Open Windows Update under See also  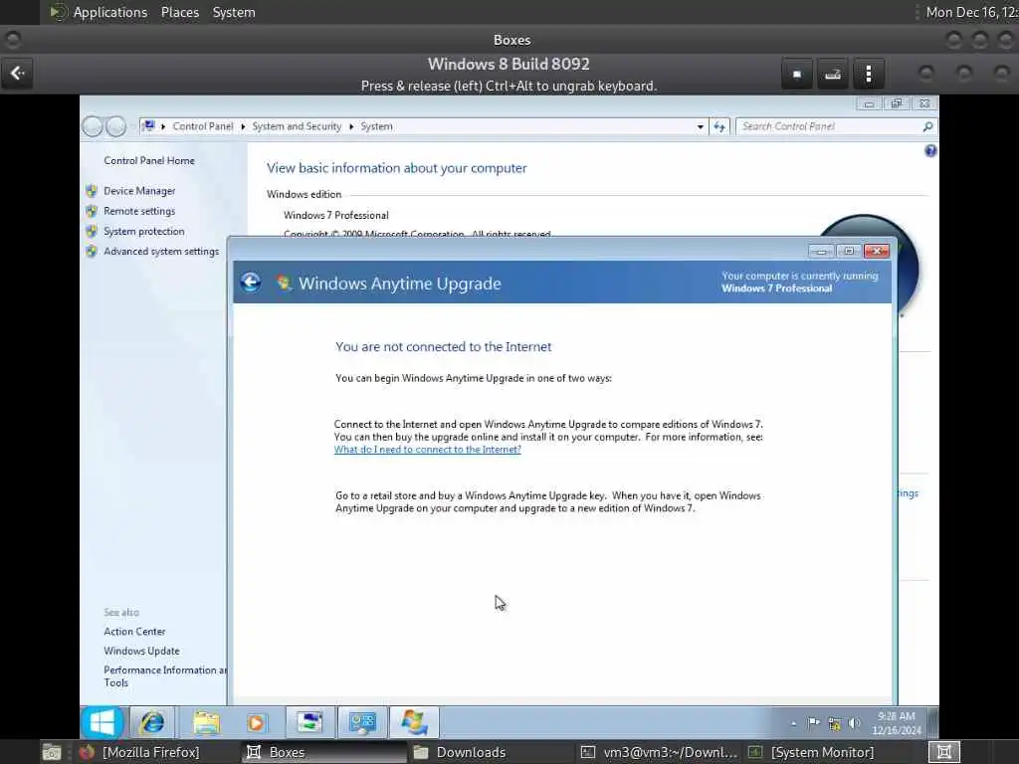[141, 651]
